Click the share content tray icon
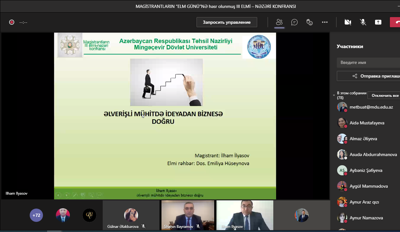Screen dimensions: 400x232 pyautogui.click(x=378, y=22)
